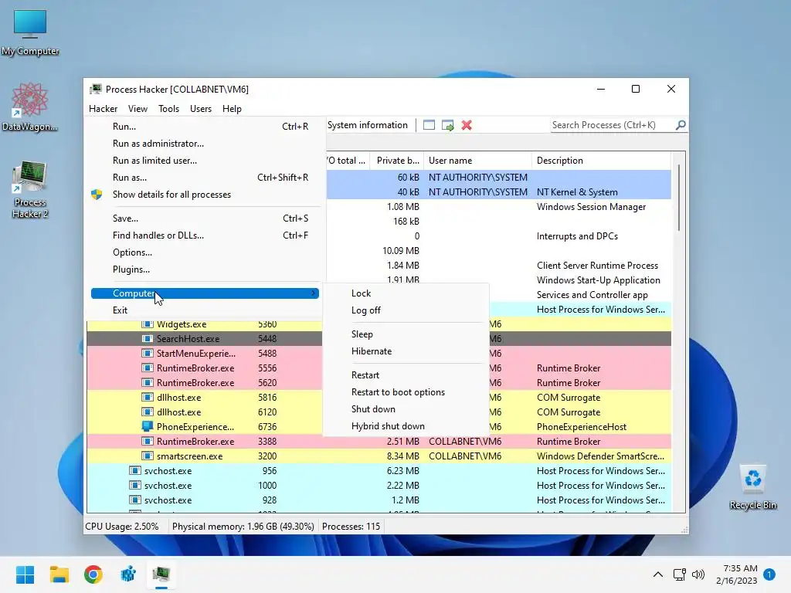Screen dimensions: 791x593
Task: Choose Hibernate from the submenu
Action: [x=406, y=351]
